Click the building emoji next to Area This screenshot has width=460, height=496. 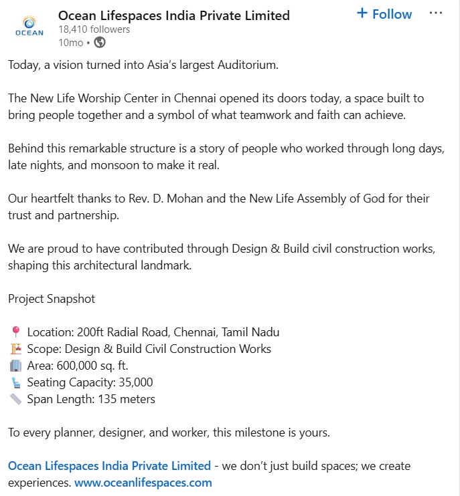15,366
